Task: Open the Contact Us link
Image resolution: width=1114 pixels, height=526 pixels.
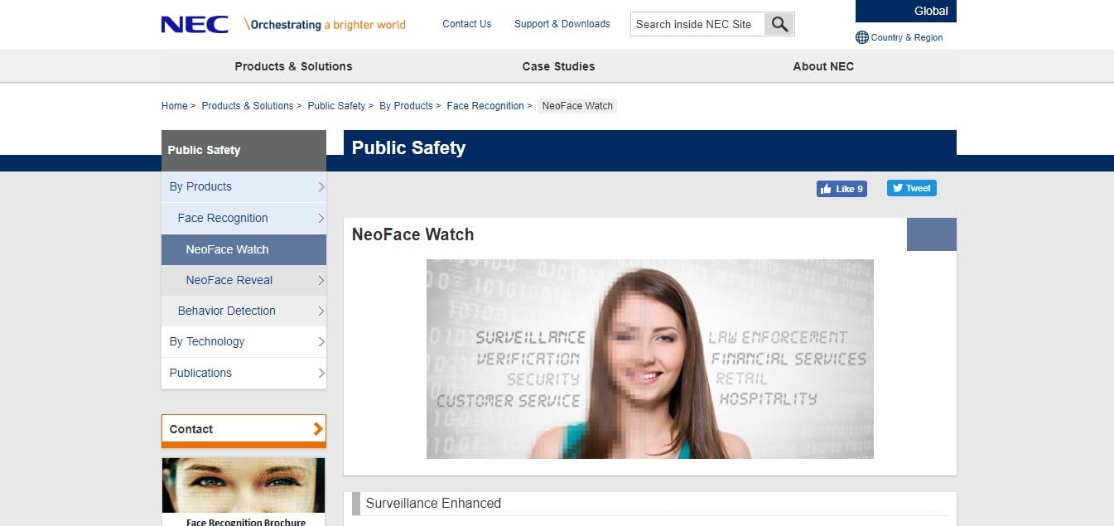Action: click(467, 24)
